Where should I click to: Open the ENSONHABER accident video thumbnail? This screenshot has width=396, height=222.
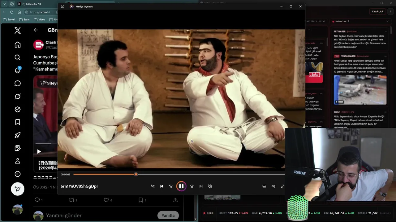(x=360, y=90)
